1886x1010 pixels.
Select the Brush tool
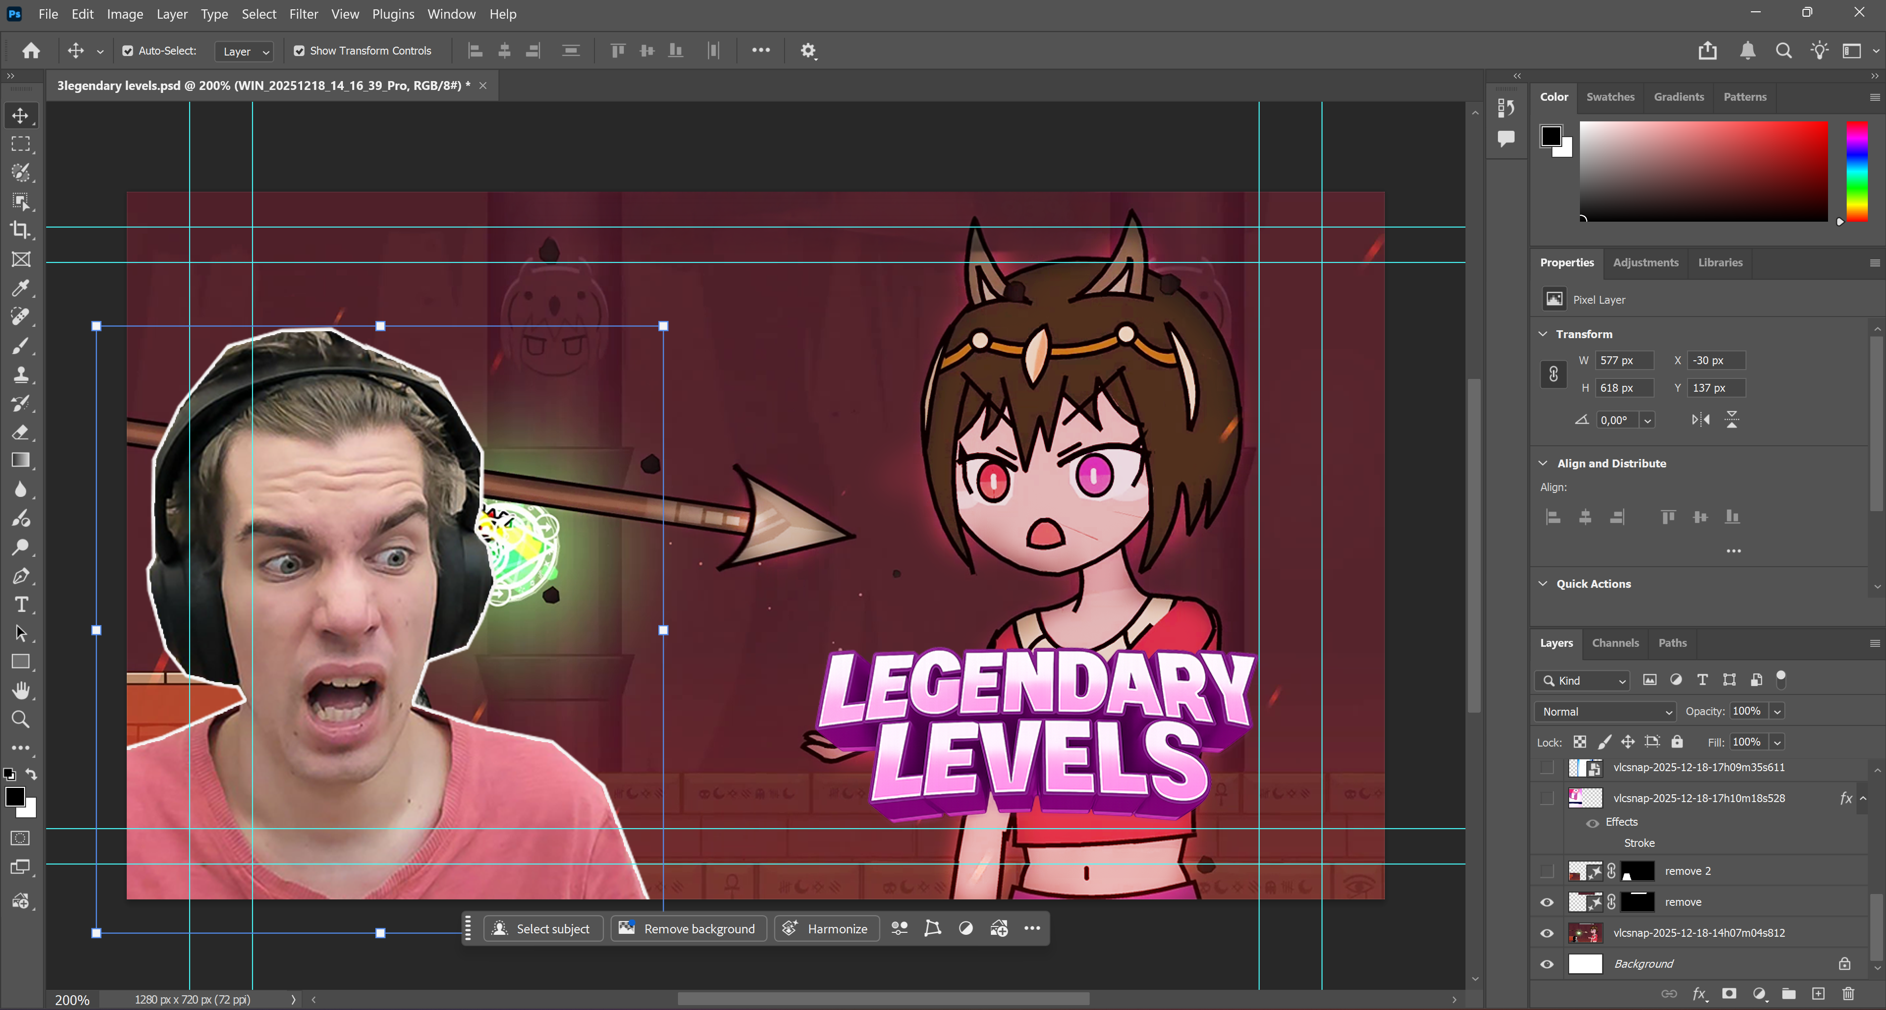[x=21, y=346]
